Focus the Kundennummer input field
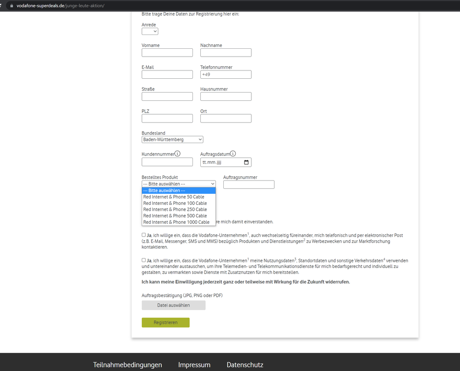460x371 pixels. [167, 162]
